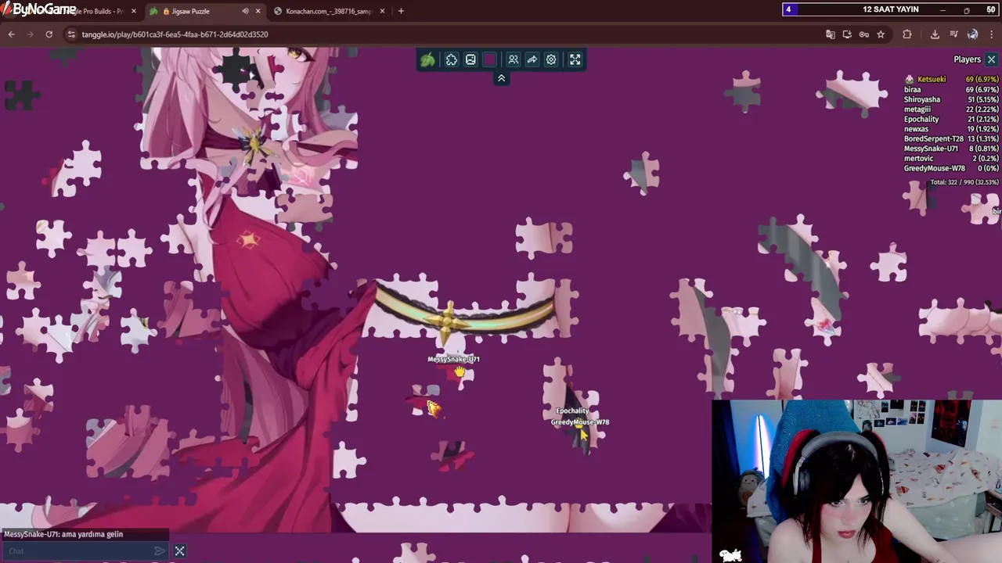Click the 12 SAAT YAYIN goal bar
This screenshot has width=1002, height=563.
tap(891, 9)
